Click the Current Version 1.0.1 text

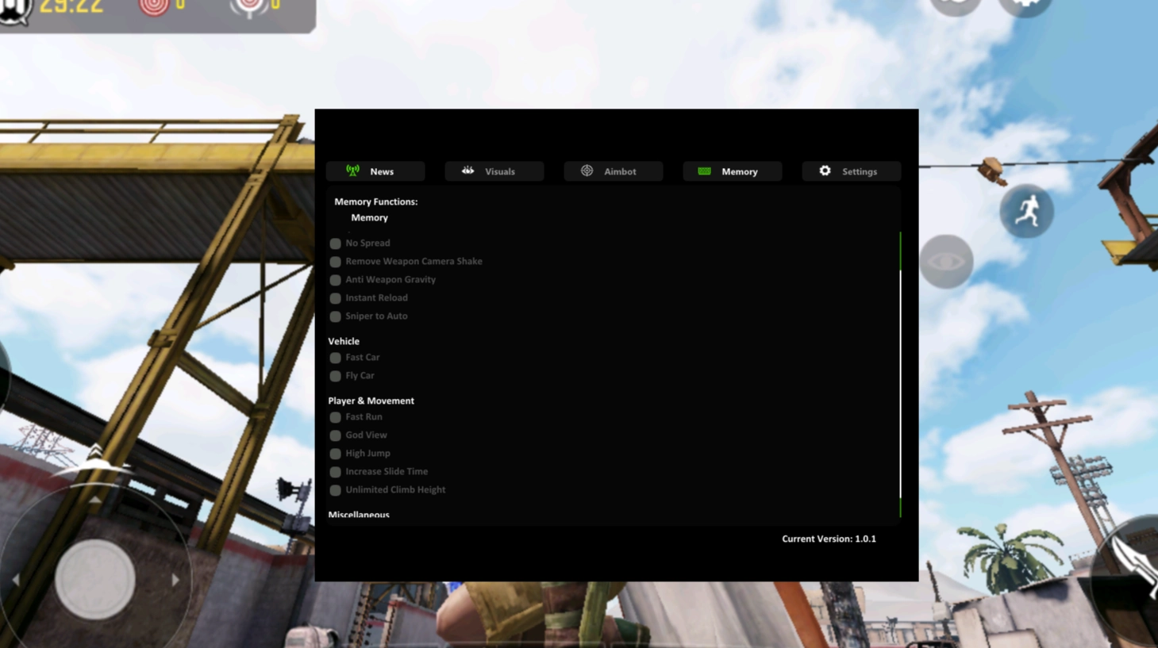(x=829, y=539)
